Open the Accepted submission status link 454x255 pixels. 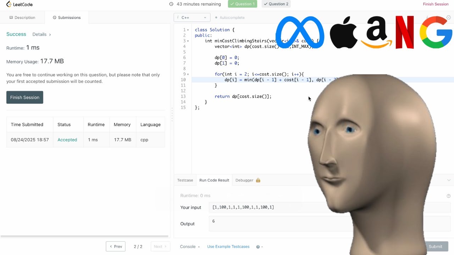tap(67, 140)
